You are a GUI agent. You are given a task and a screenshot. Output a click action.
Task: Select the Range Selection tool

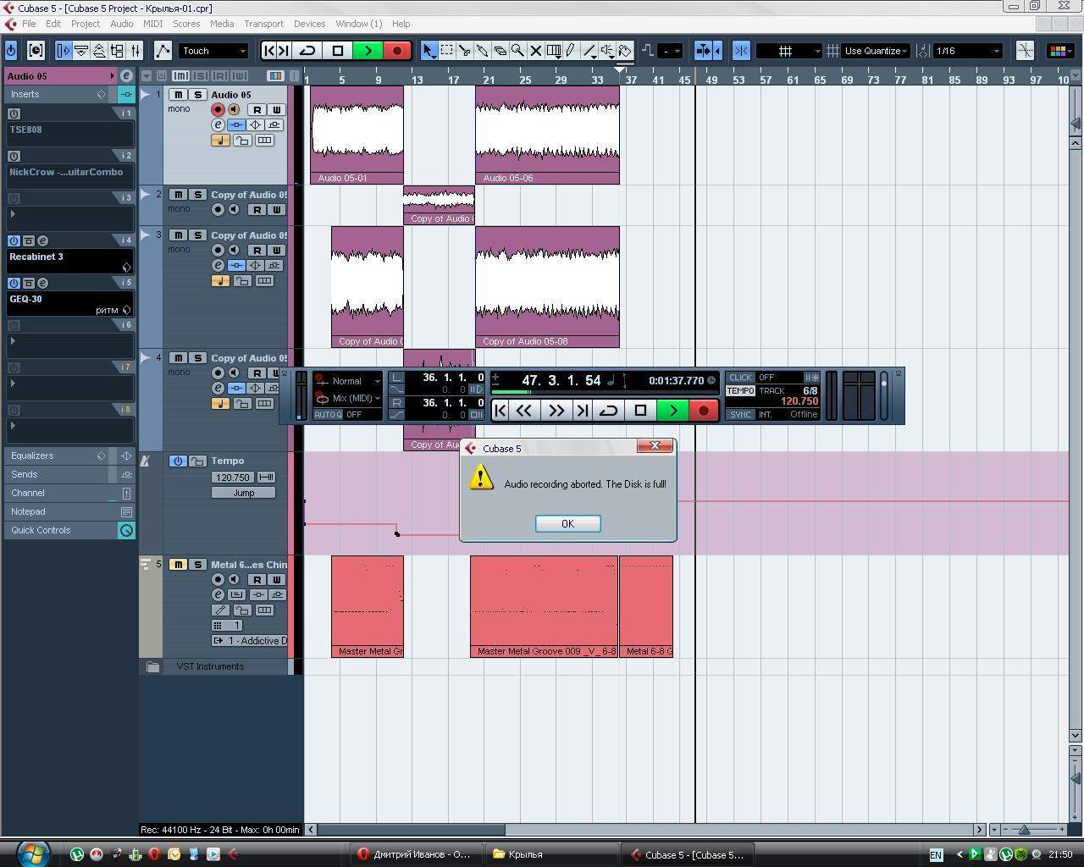447,51
